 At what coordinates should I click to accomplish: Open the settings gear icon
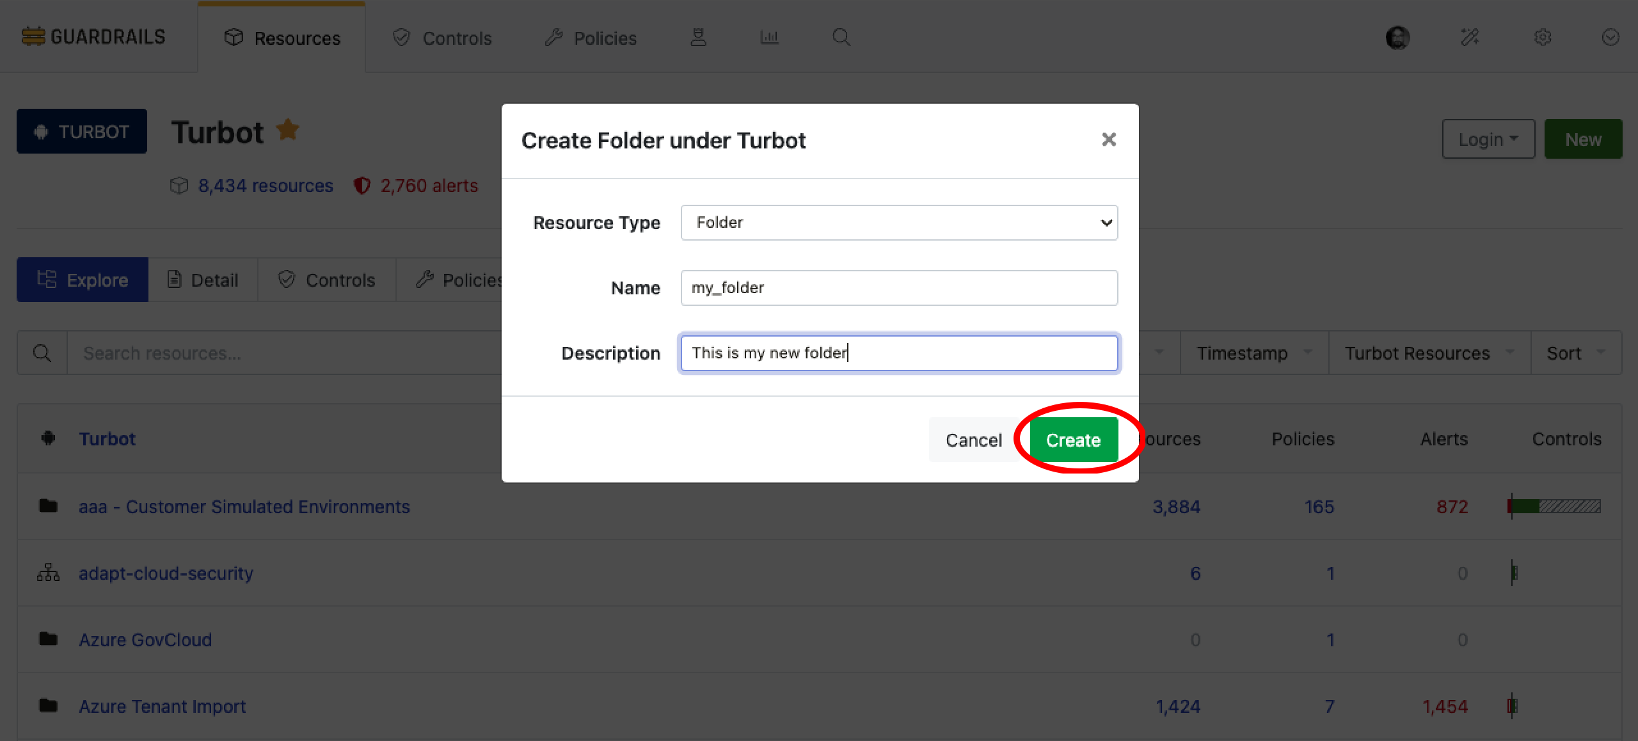(x=1543, y=37)
